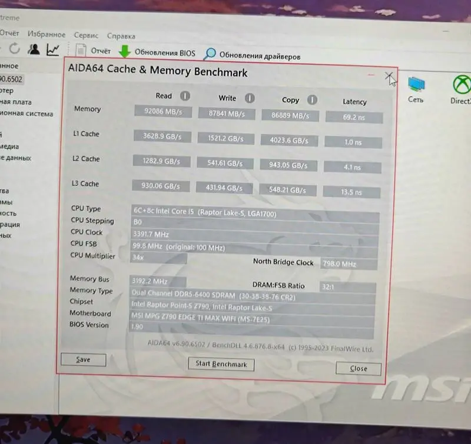The width and height of the screenshot is (471, 444).
Task: Click the Copy info icon
Action: pyautogui.click(x=312, y=100)
